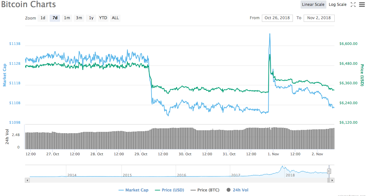Set zoom range to 1y
The image size is (368, 196).
click(x=91, y=18)
